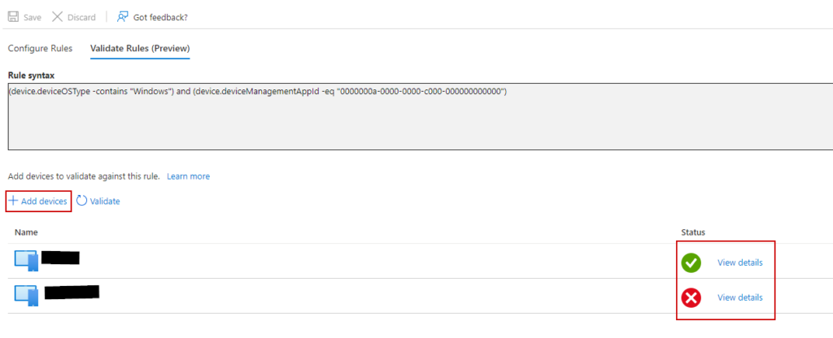The image size is (833, 338).
Task: Select the second redacted device name
Action: click(x=71, y=291)
